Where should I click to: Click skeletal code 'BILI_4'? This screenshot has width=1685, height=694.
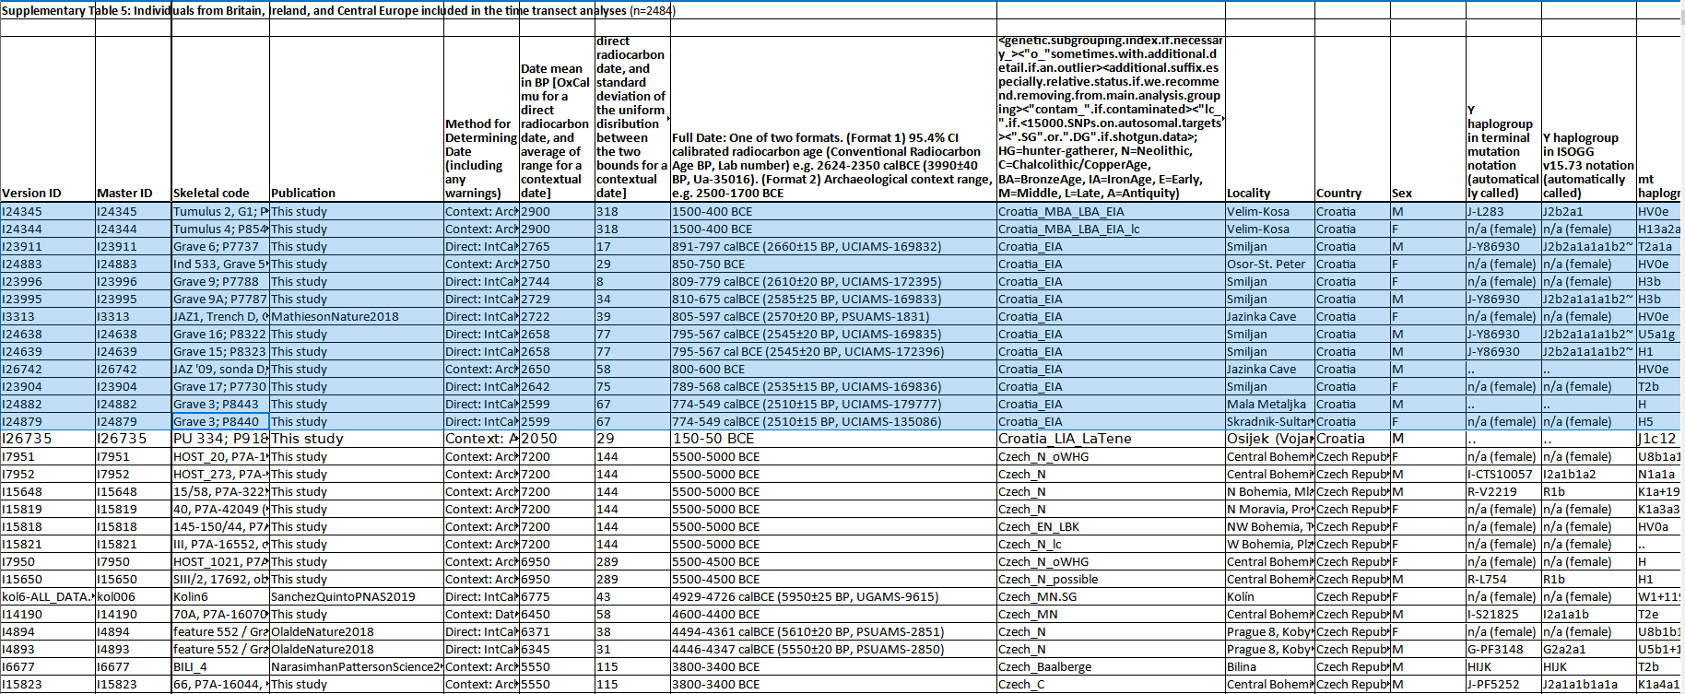220,667
